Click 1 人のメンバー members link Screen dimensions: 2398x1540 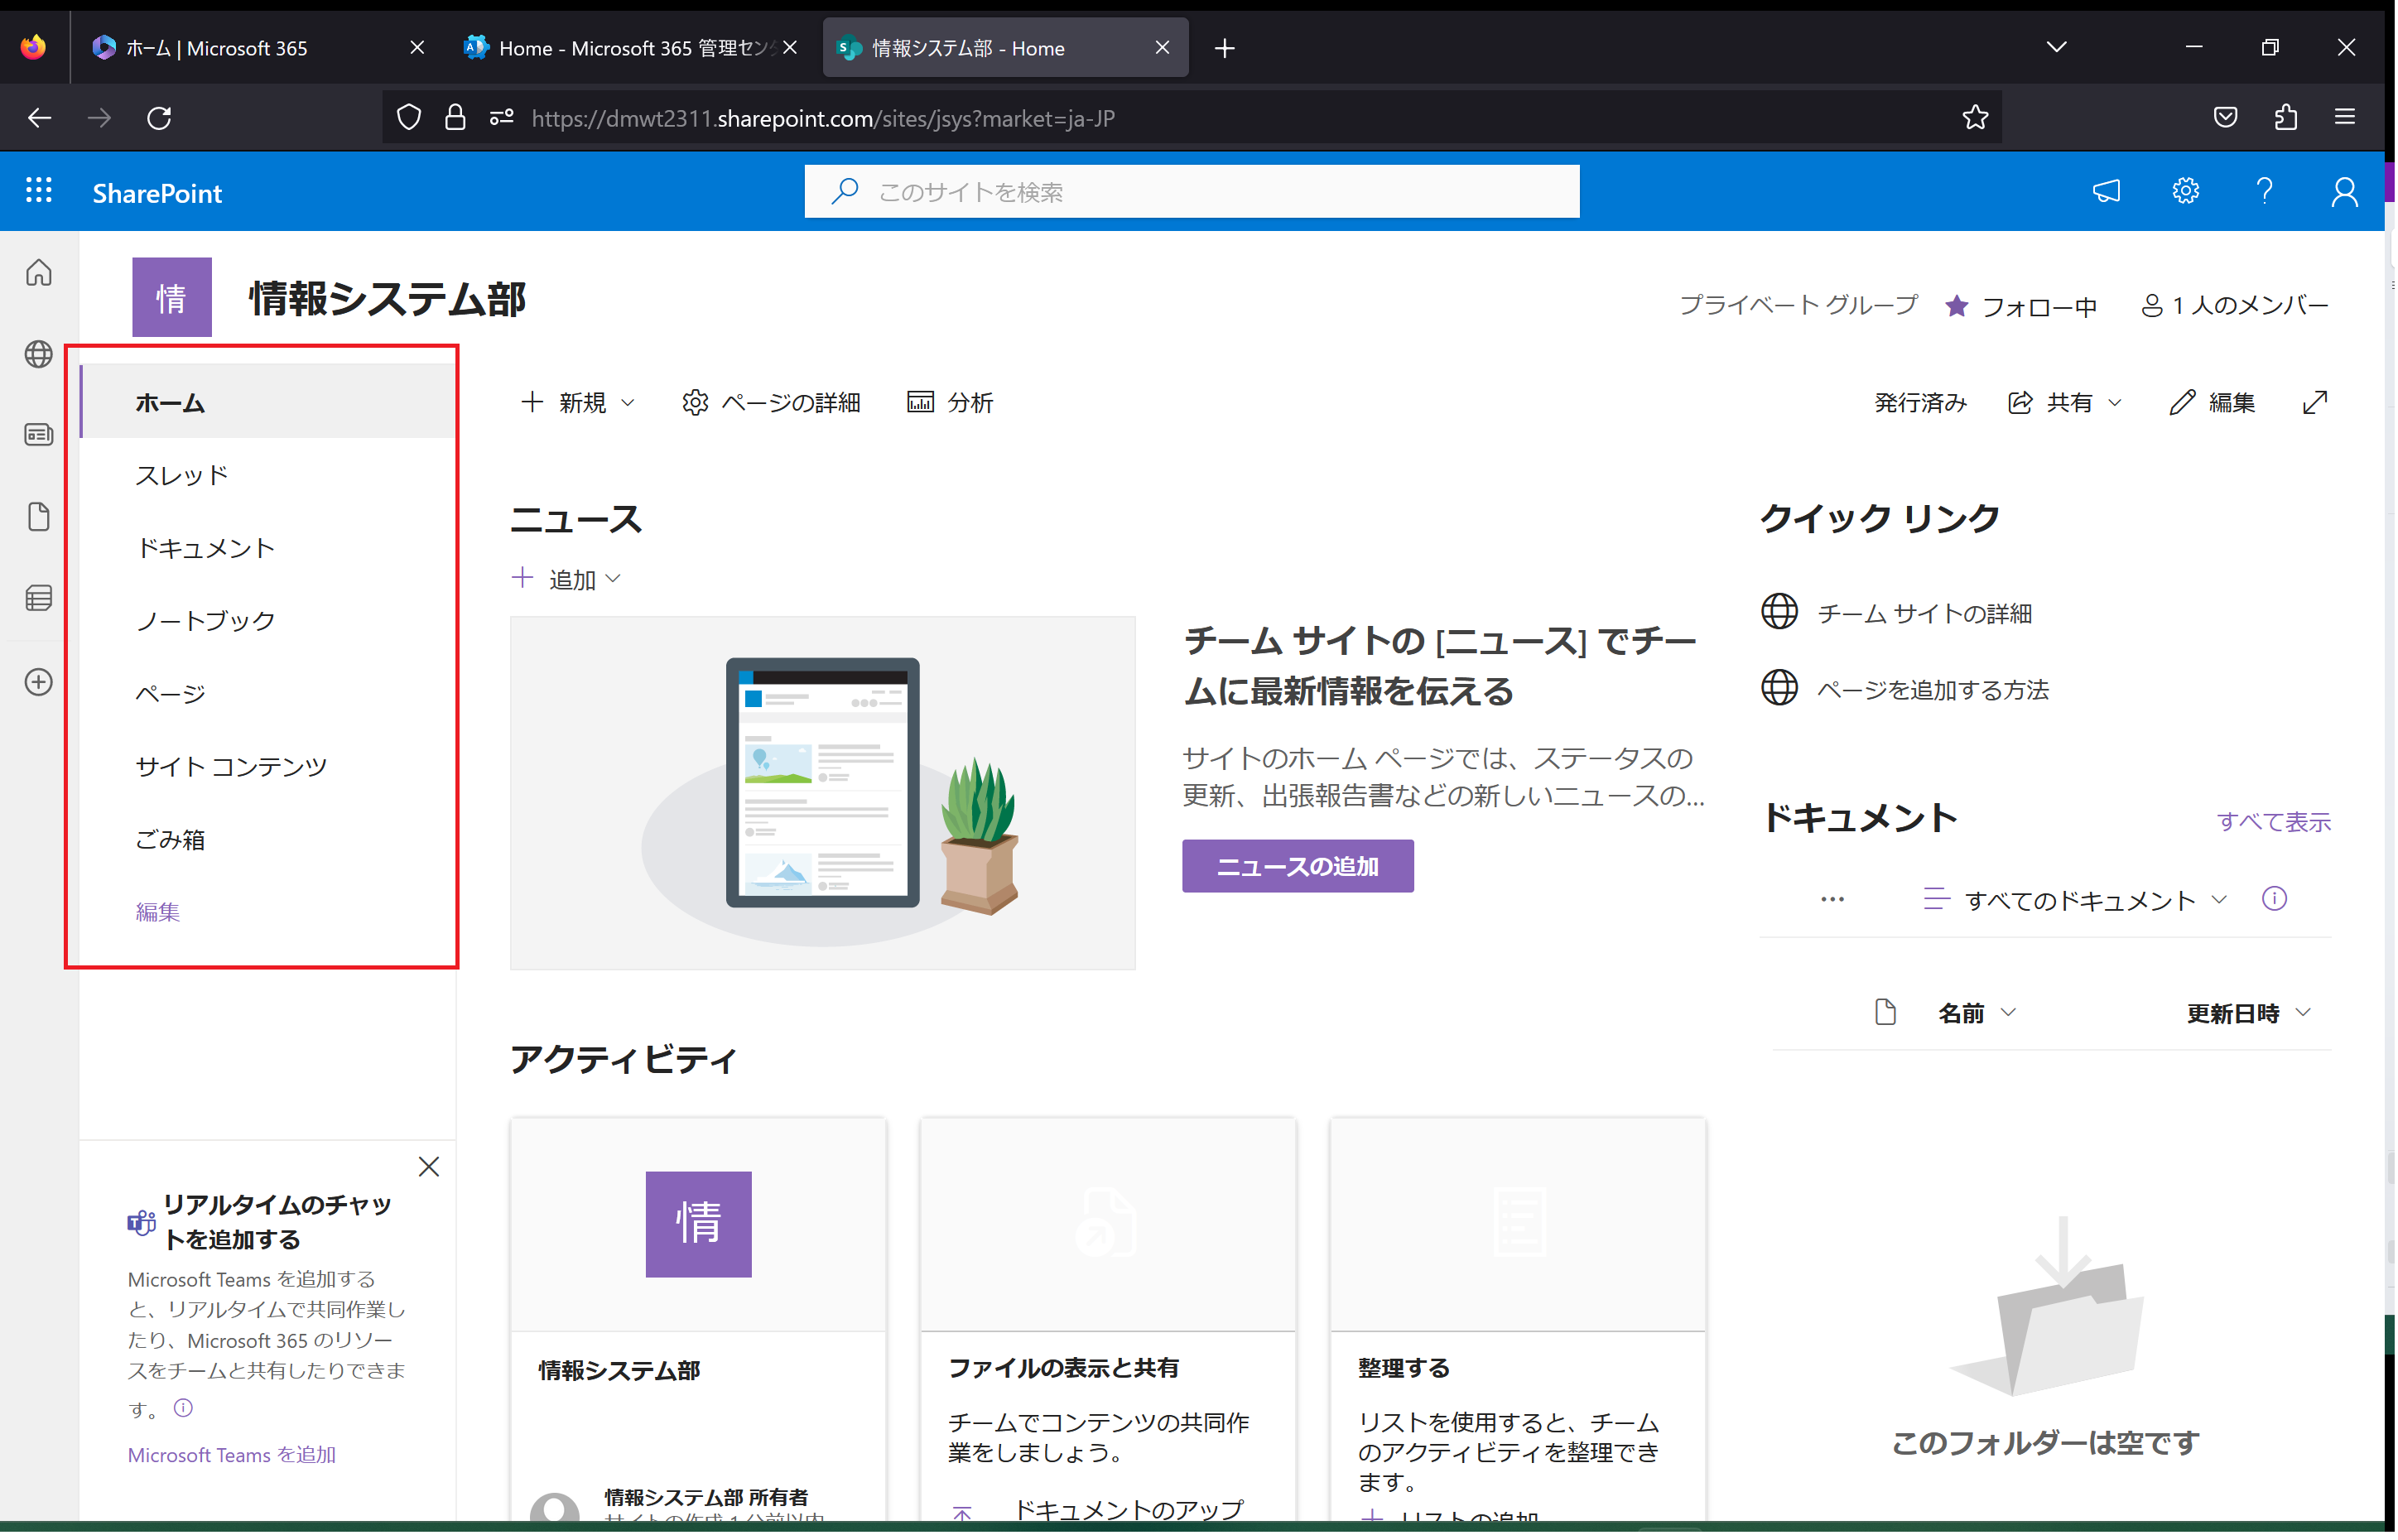coord(2233,306)
